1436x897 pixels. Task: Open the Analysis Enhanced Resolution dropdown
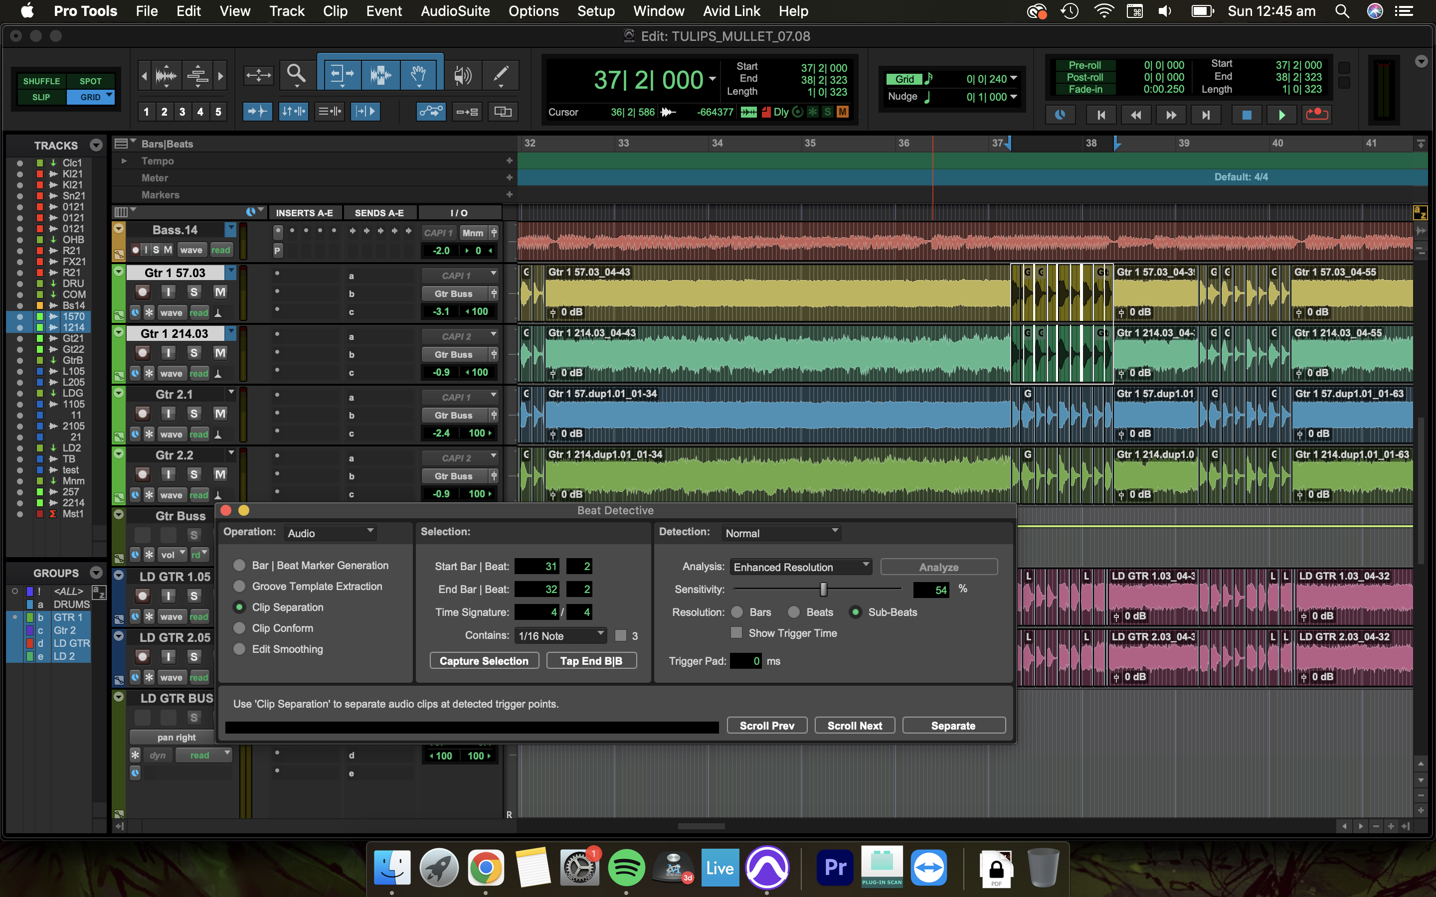[800, 567]
